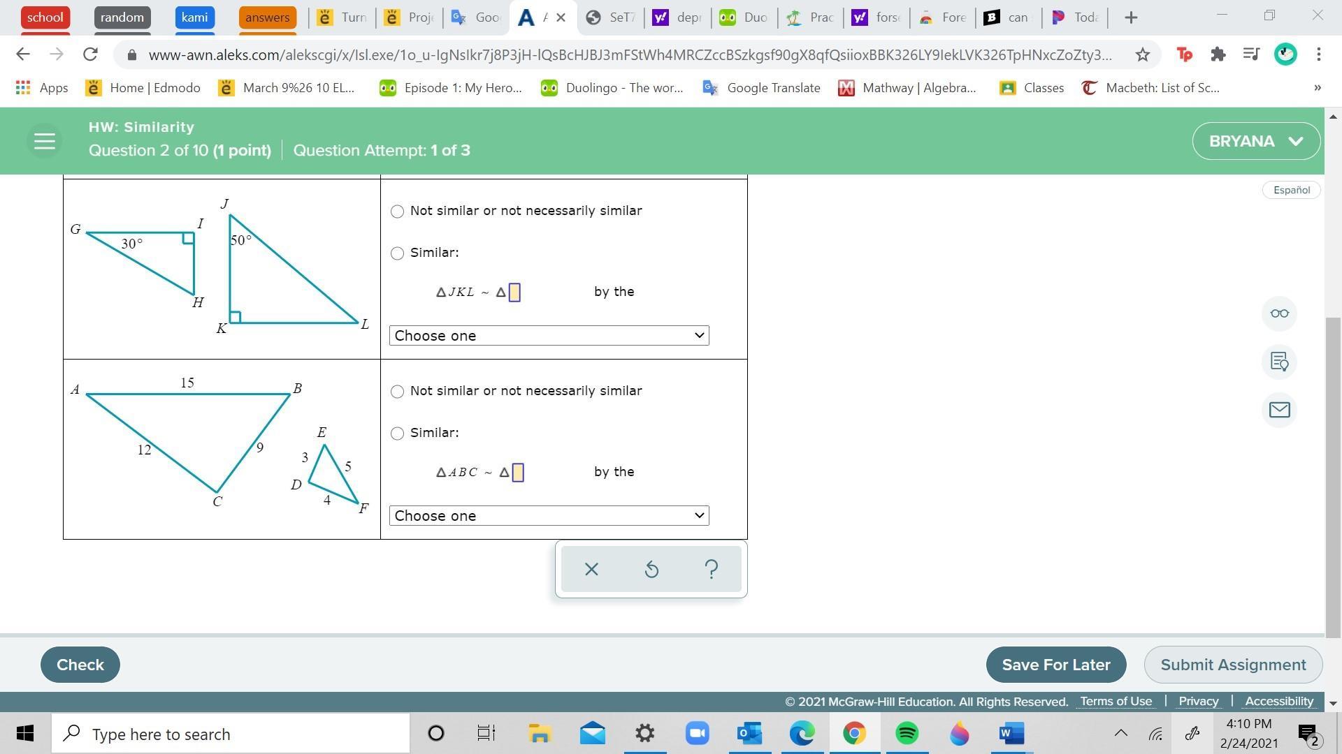The width and height of the screenshot is (1342, 754).
Task: Click the answer box after triangle ABC ~
Action: [x=518, y=473]
